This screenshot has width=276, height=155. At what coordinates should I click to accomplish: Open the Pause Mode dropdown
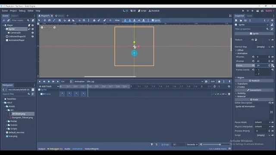tap(263, 122)
